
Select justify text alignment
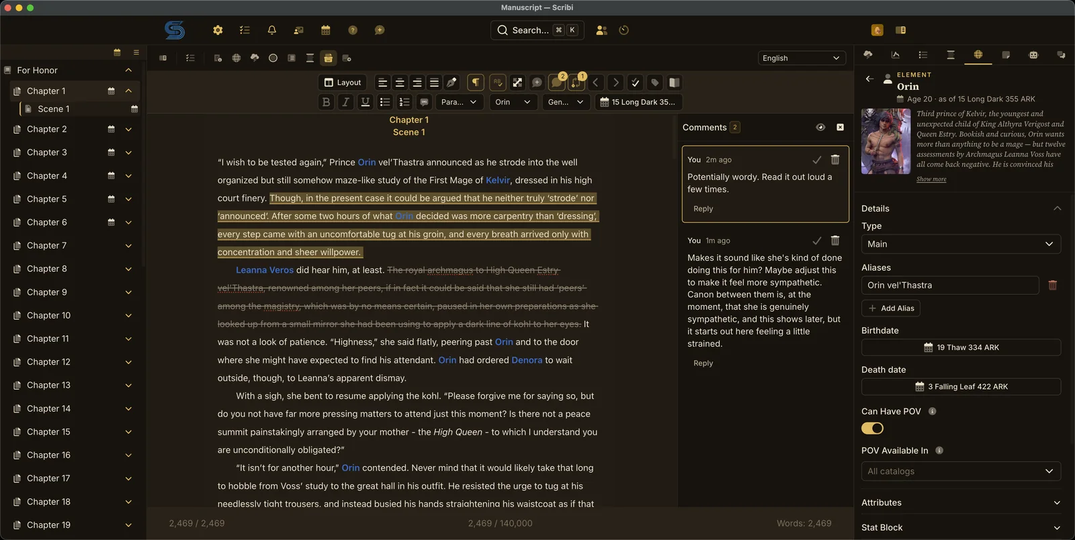434,83
